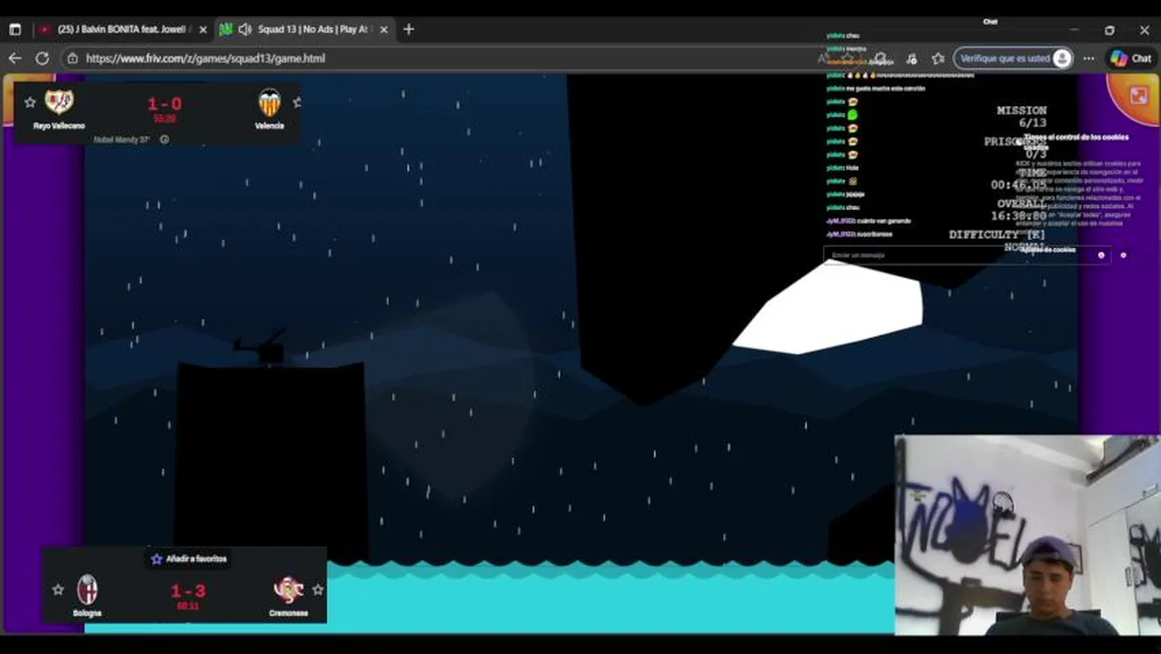Switch to the Squad 13 game tab

click(x=305, y=29)
